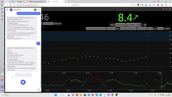
Task: Click the Alice message input field
Action: pos(21,90)
